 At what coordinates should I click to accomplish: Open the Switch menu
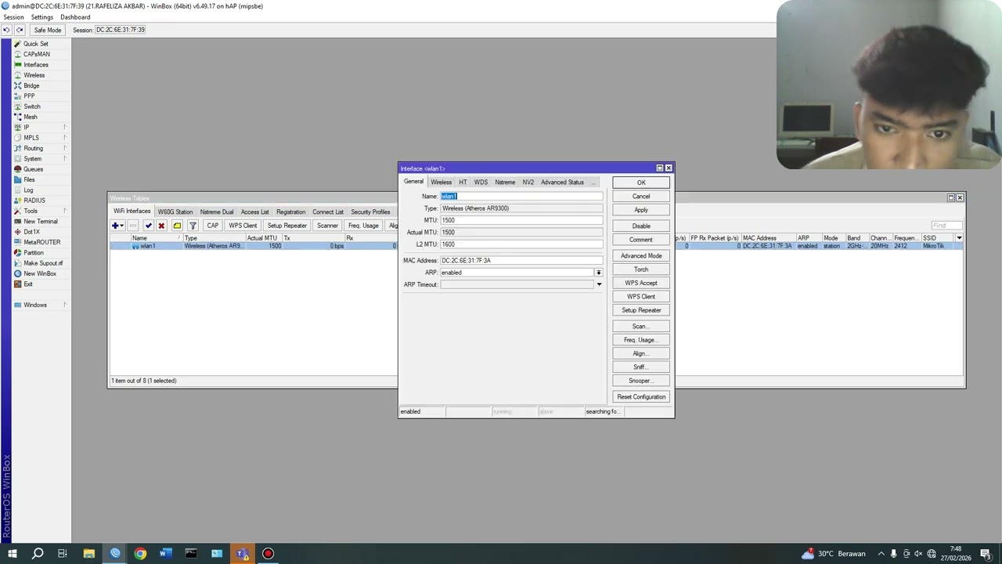click(x=31, y=107)
